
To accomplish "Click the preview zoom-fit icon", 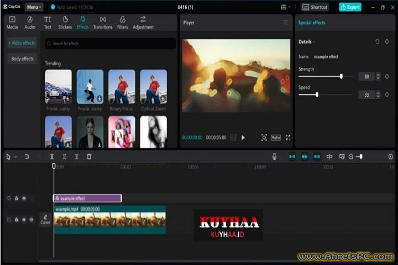I will [x=264, y=137].
